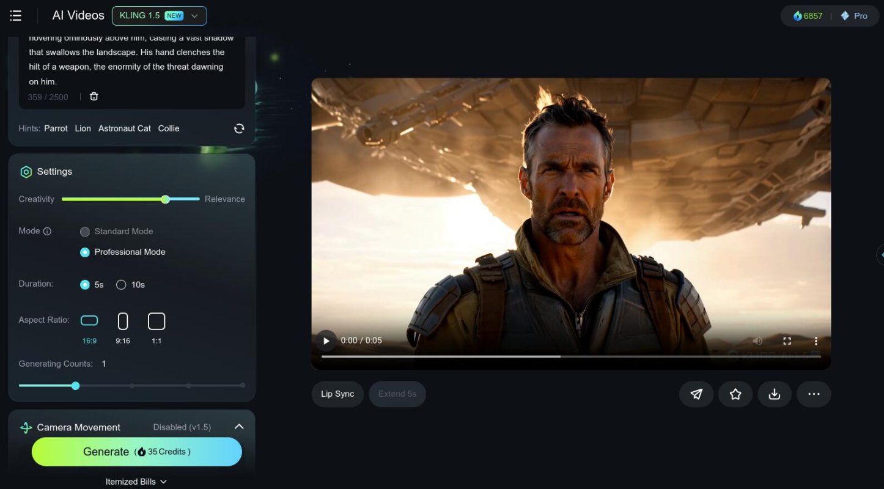Screen dimensions: 884x489
Task: Click the video preview of the man
Action: 571,224
